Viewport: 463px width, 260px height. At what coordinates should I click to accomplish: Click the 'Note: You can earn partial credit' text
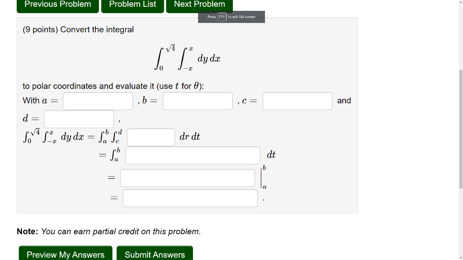(109, 232)
